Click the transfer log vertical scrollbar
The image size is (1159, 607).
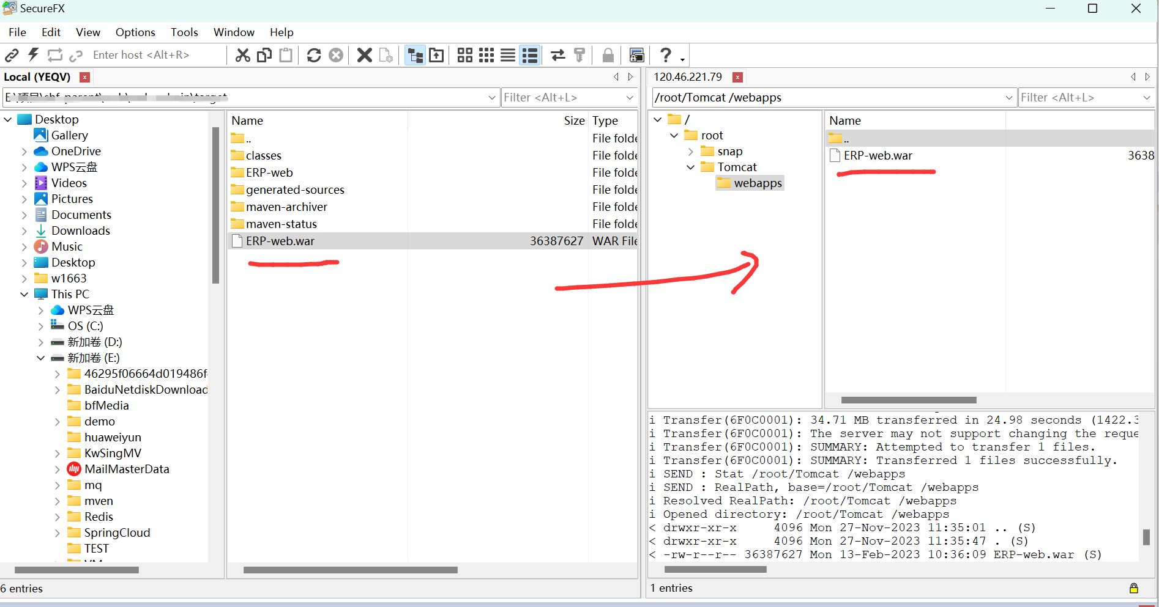pos(1146,537)
